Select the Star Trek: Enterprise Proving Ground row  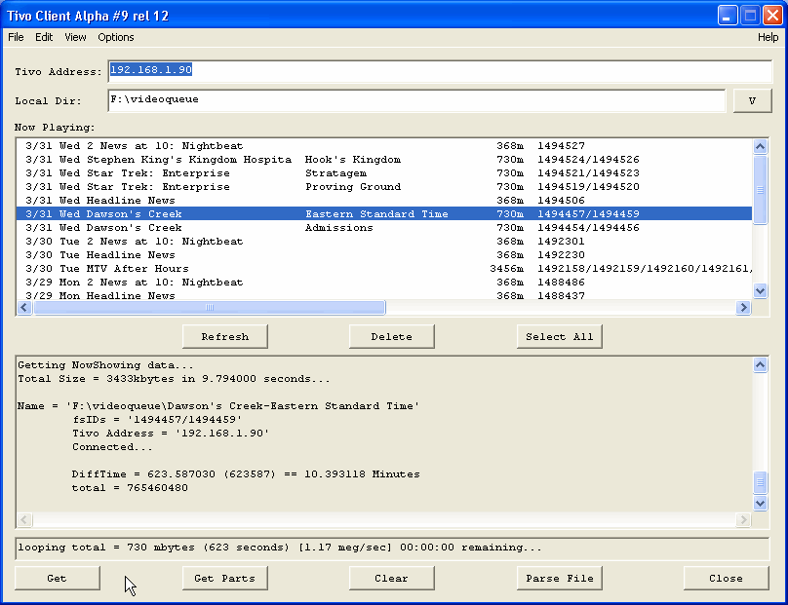click(x=384, y=186)
